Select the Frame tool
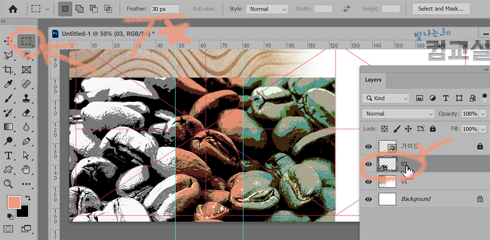The image size is (490, 240). pos(26,70)
